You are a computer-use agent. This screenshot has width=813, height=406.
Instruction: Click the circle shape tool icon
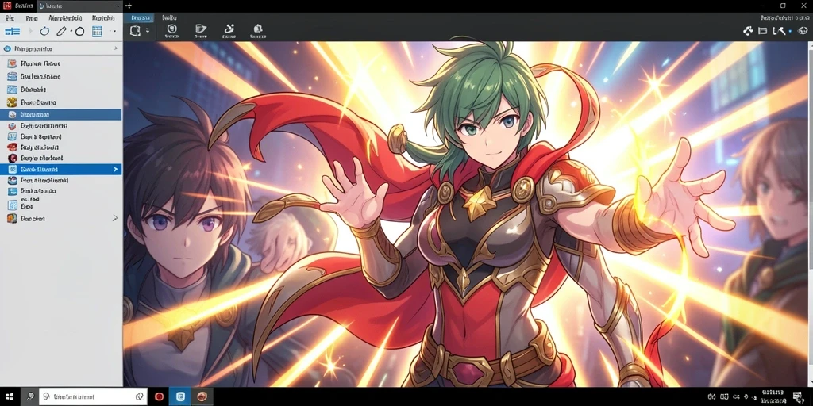tap(80, 32)
